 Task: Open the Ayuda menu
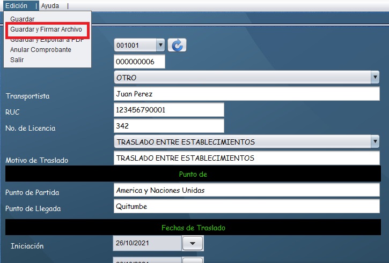[50, 5]
